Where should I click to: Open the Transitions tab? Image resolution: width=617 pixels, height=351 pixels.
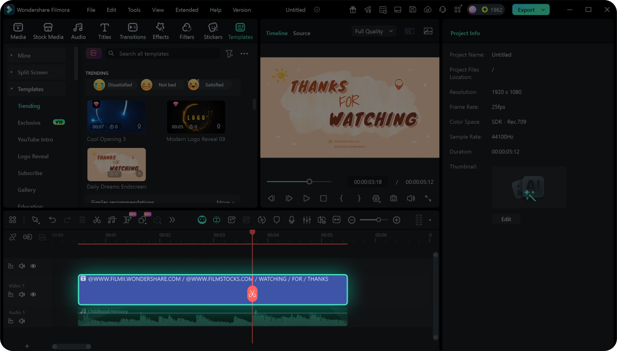click(133, 31)
